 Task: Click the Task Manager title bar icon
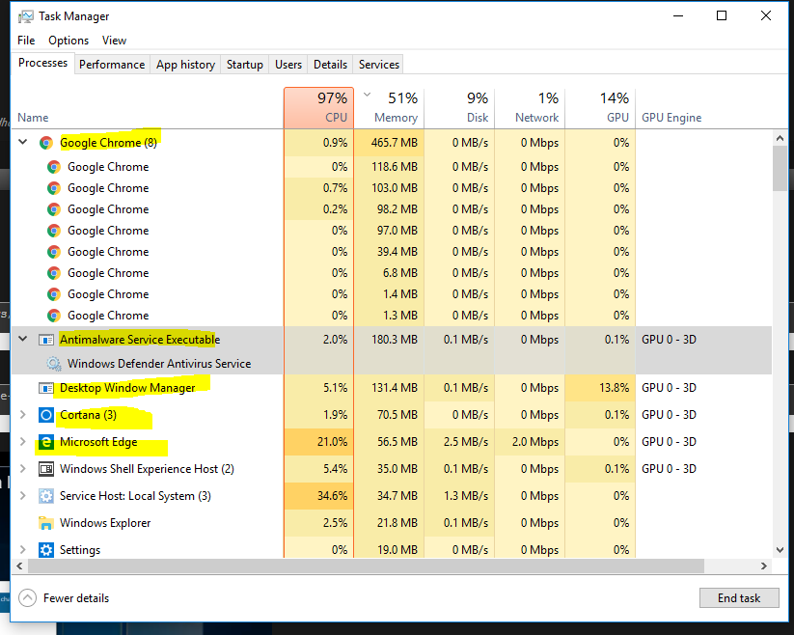(x=26, y=16)
